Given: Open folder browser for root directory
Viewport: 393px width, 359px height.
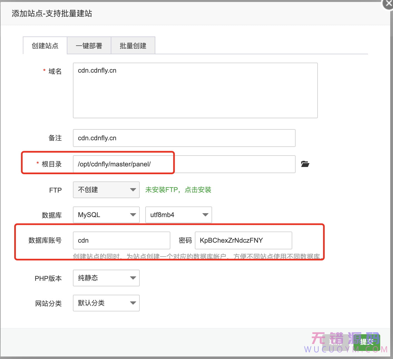Looking at the screenshot, I should 305,164.
